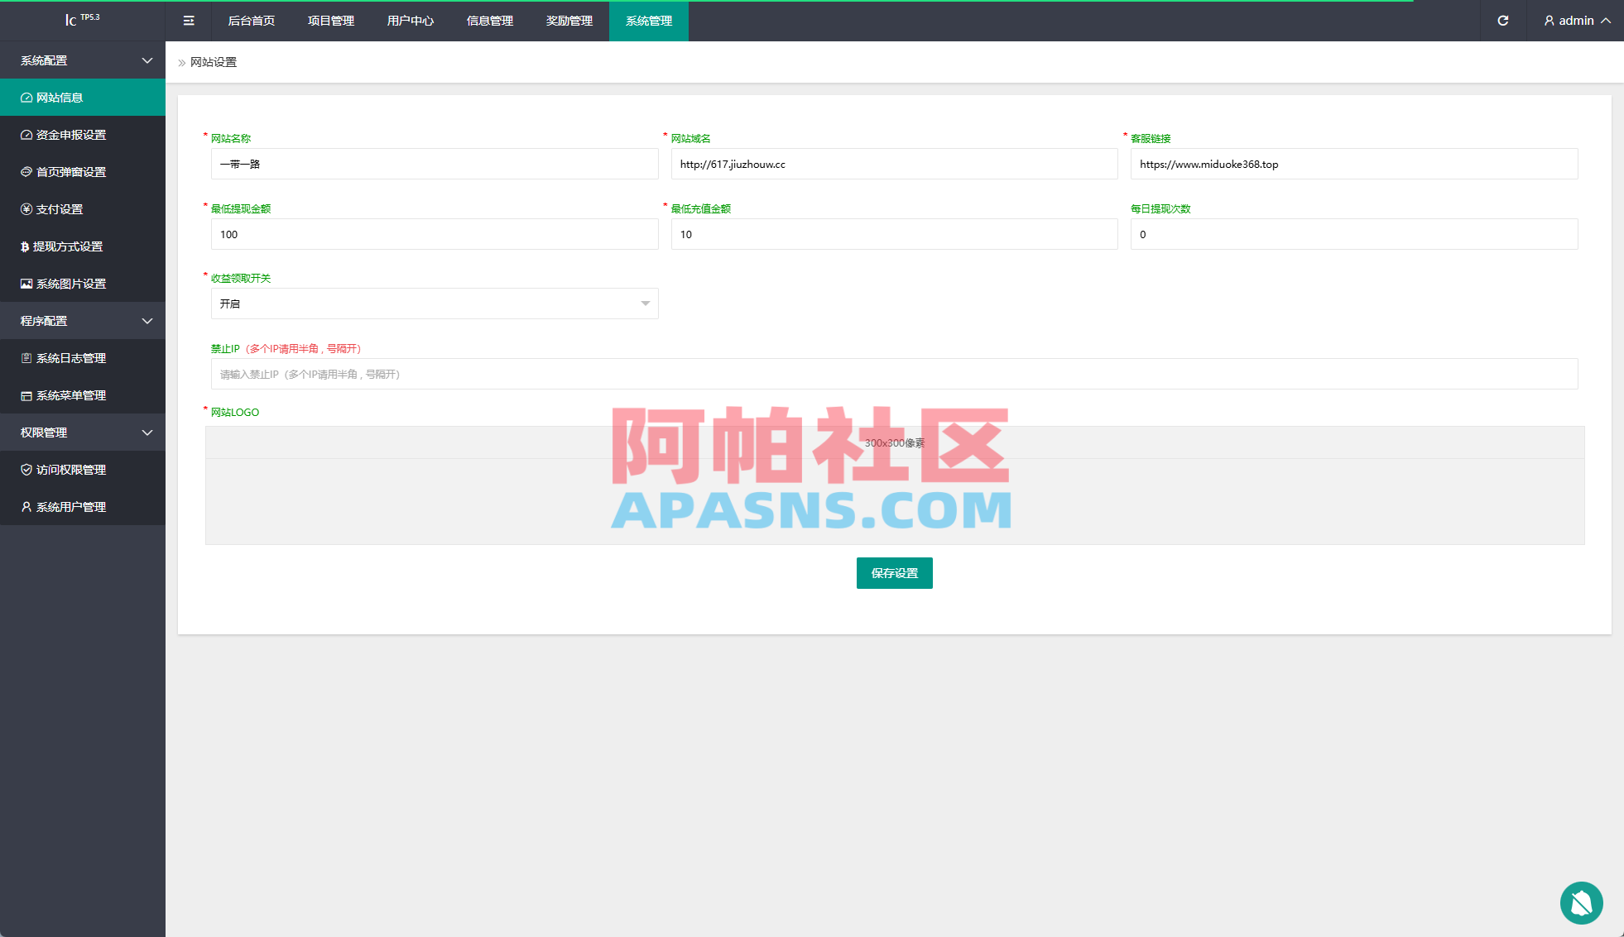Click the refresh icon in top bar
Viewport: 1624px width, 937px height.
click(x=1503, y=21)
